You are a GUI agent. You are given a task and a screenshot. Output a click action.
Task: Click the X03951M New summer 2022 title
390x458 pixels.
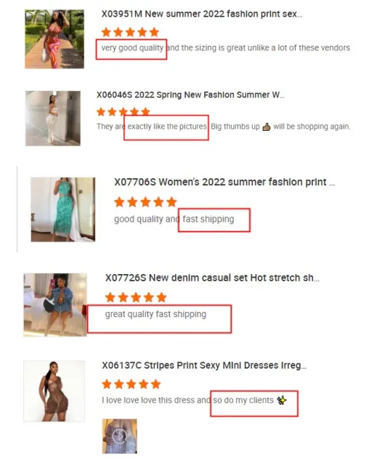(202, 14)
